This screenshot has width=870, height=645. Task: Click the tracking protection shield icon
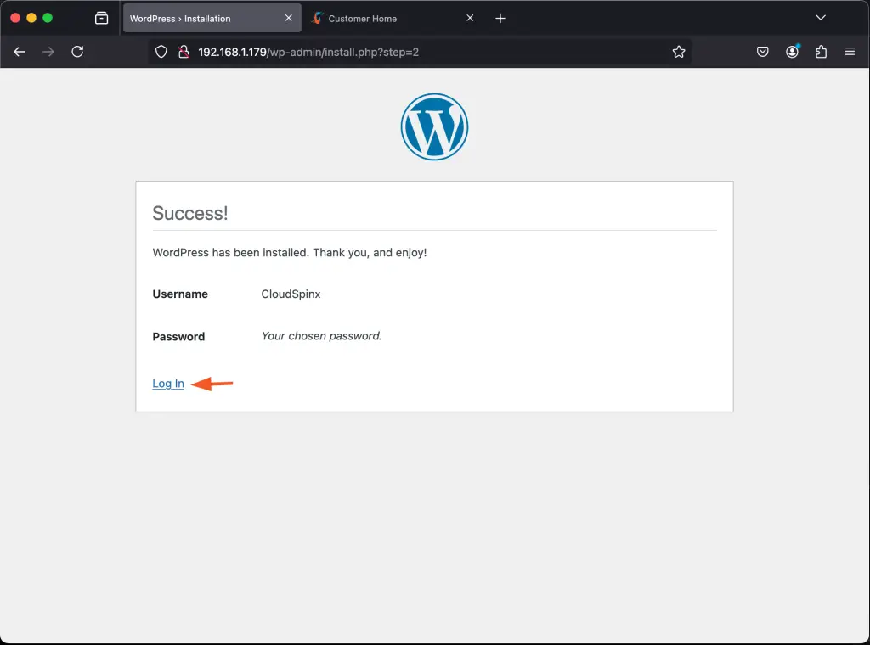click(x=161, y=51)
